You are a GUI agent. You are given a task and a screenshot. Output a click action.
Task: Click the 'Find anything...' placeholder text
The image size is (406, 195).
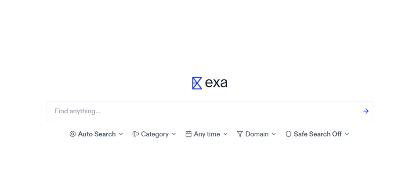tap(77, 111)
